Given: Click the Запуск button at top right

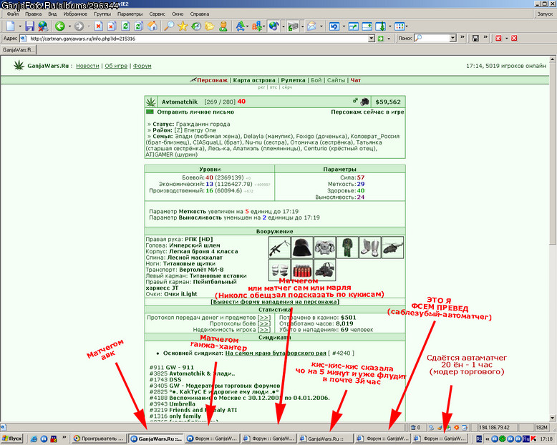Looking at the screenshot, I should (545, 14).
